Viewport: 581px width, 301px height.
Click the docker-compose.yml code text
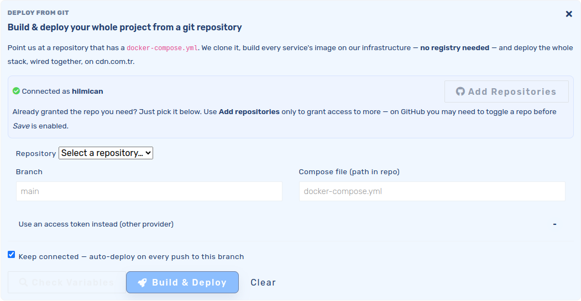pyautogui.click(x=162, y=48)
